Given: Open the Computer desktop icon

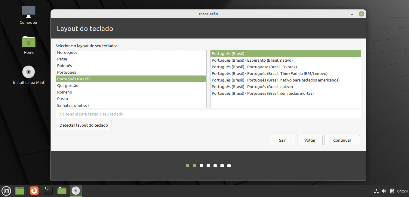Looking at the screenshot, I should [29, 15].
